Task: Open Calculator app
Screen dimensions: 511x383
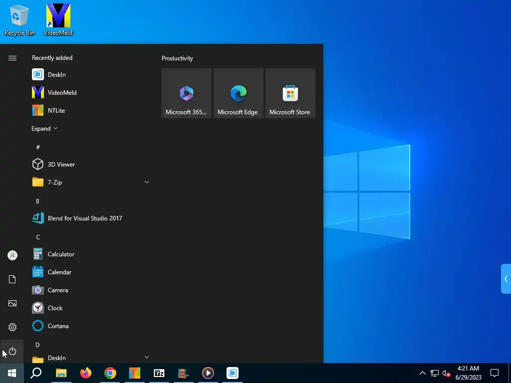Action: point(91,254)
